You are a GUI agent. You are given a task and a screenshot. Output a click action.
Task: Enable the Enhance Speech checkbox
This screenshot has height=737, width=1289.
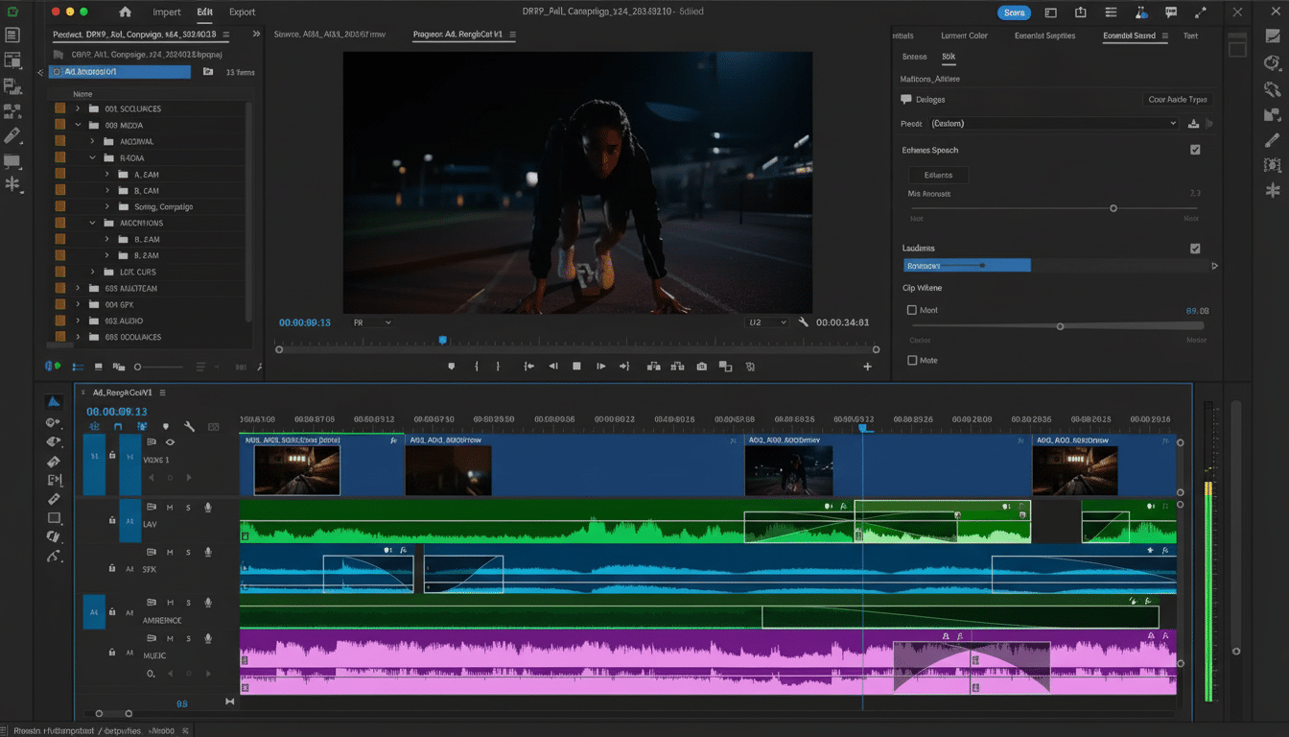point(1195,150)
